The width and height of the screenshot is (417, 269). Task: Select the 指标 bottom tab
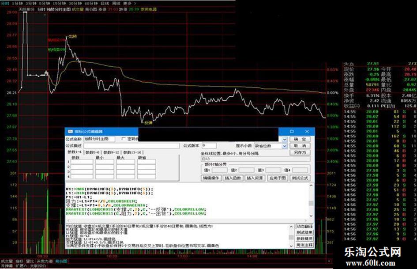coord(19,261)
